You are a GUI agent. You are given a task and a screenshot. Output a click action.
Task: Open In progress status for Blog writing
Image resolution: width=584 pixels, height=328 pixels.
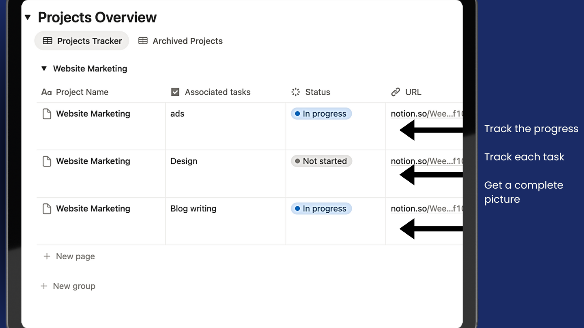point(321,209)
